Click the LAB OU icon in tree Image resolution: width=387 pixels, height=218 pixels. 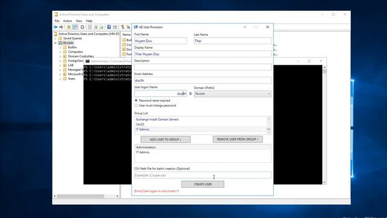pyautogui.click(x=65, y=65)
